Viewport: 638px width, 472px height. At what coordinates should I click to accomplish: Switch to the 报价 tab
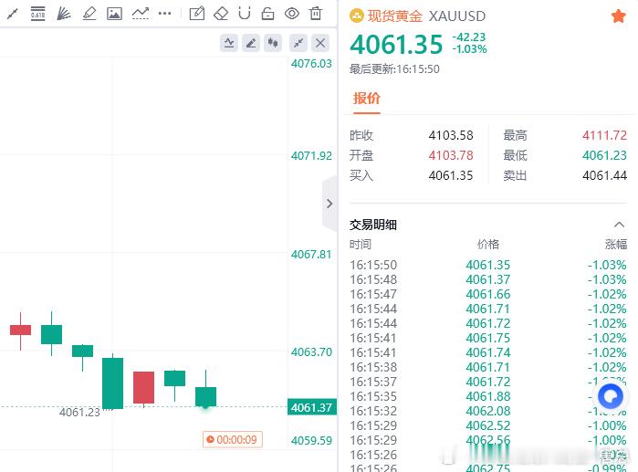coord(366,98)
